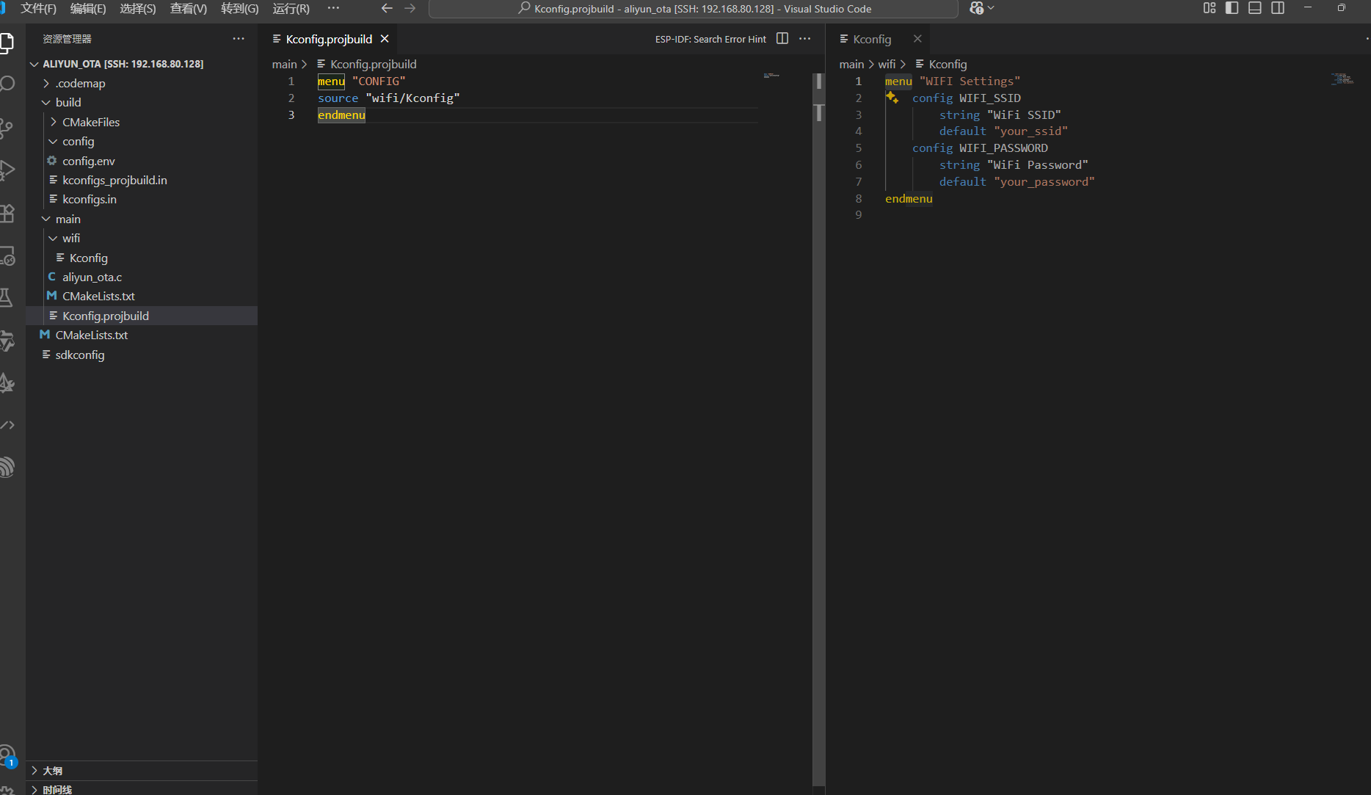Click 'wifi' breadcrumb in right editor
Image resolution: width=1371 pixels, height=795 pixels.
click(887, 64)
